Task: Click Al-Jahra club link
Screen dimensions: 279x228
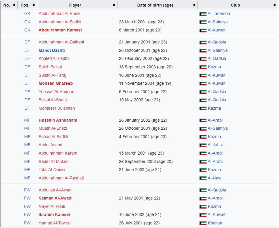Action: click(215, 145)
